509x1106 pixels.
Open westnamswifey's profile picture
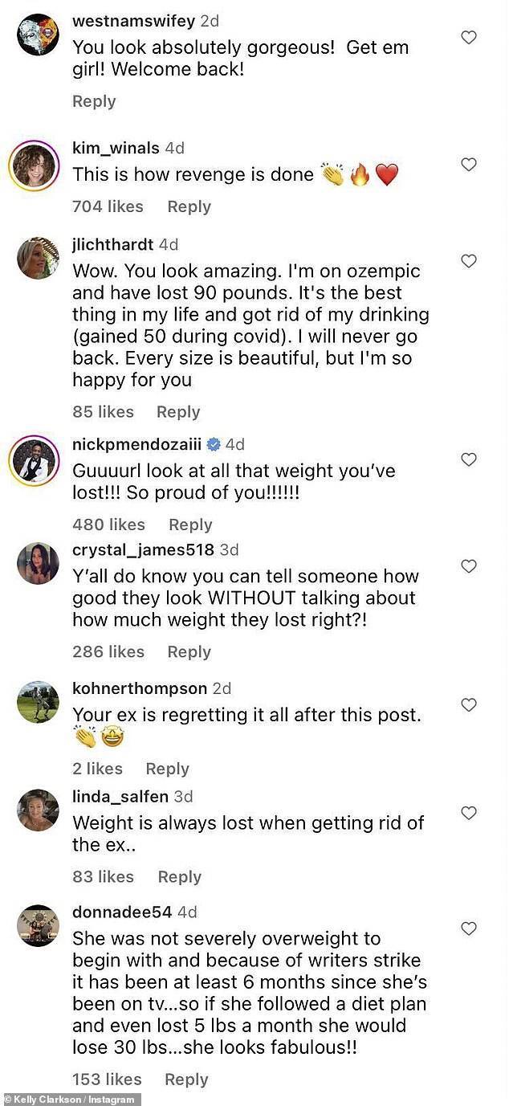(38, 36)
